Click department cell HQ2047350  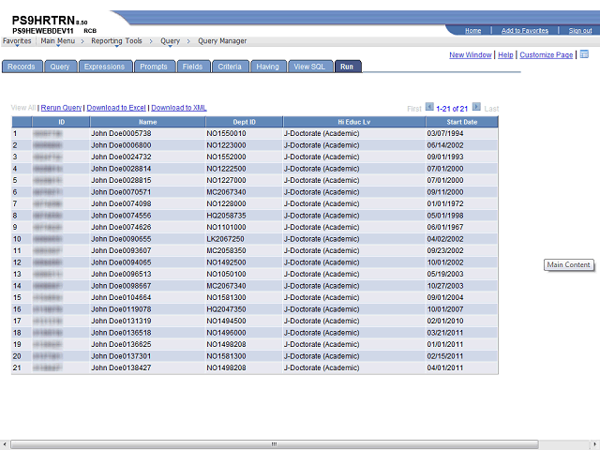coord(226,309)
